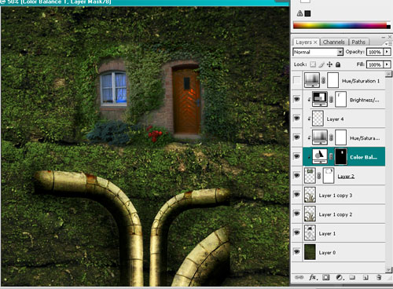Toggle lock image pixels brush icon

(x=321, y=64)
